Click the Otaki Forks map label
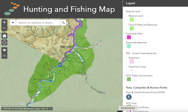This screenshot has height=112, width=188. [x=66, y=47]
